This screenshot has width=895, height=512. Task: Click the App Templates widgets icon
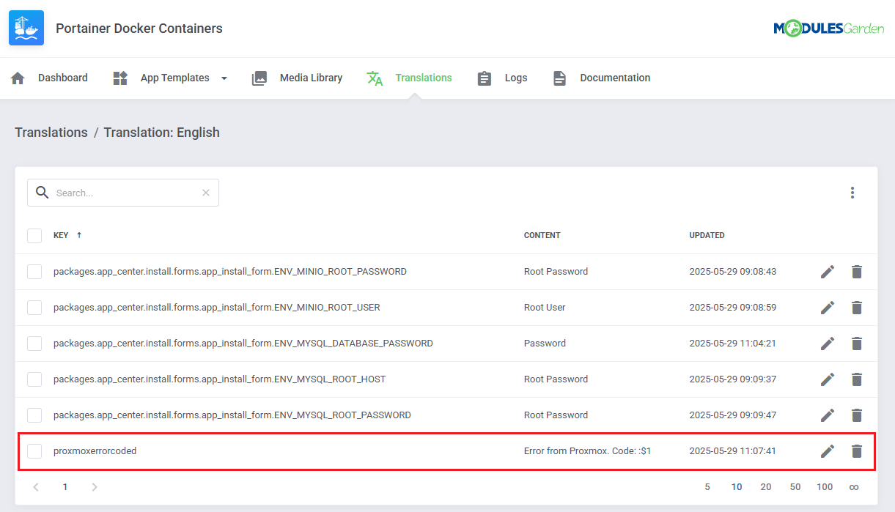(120, 78)
